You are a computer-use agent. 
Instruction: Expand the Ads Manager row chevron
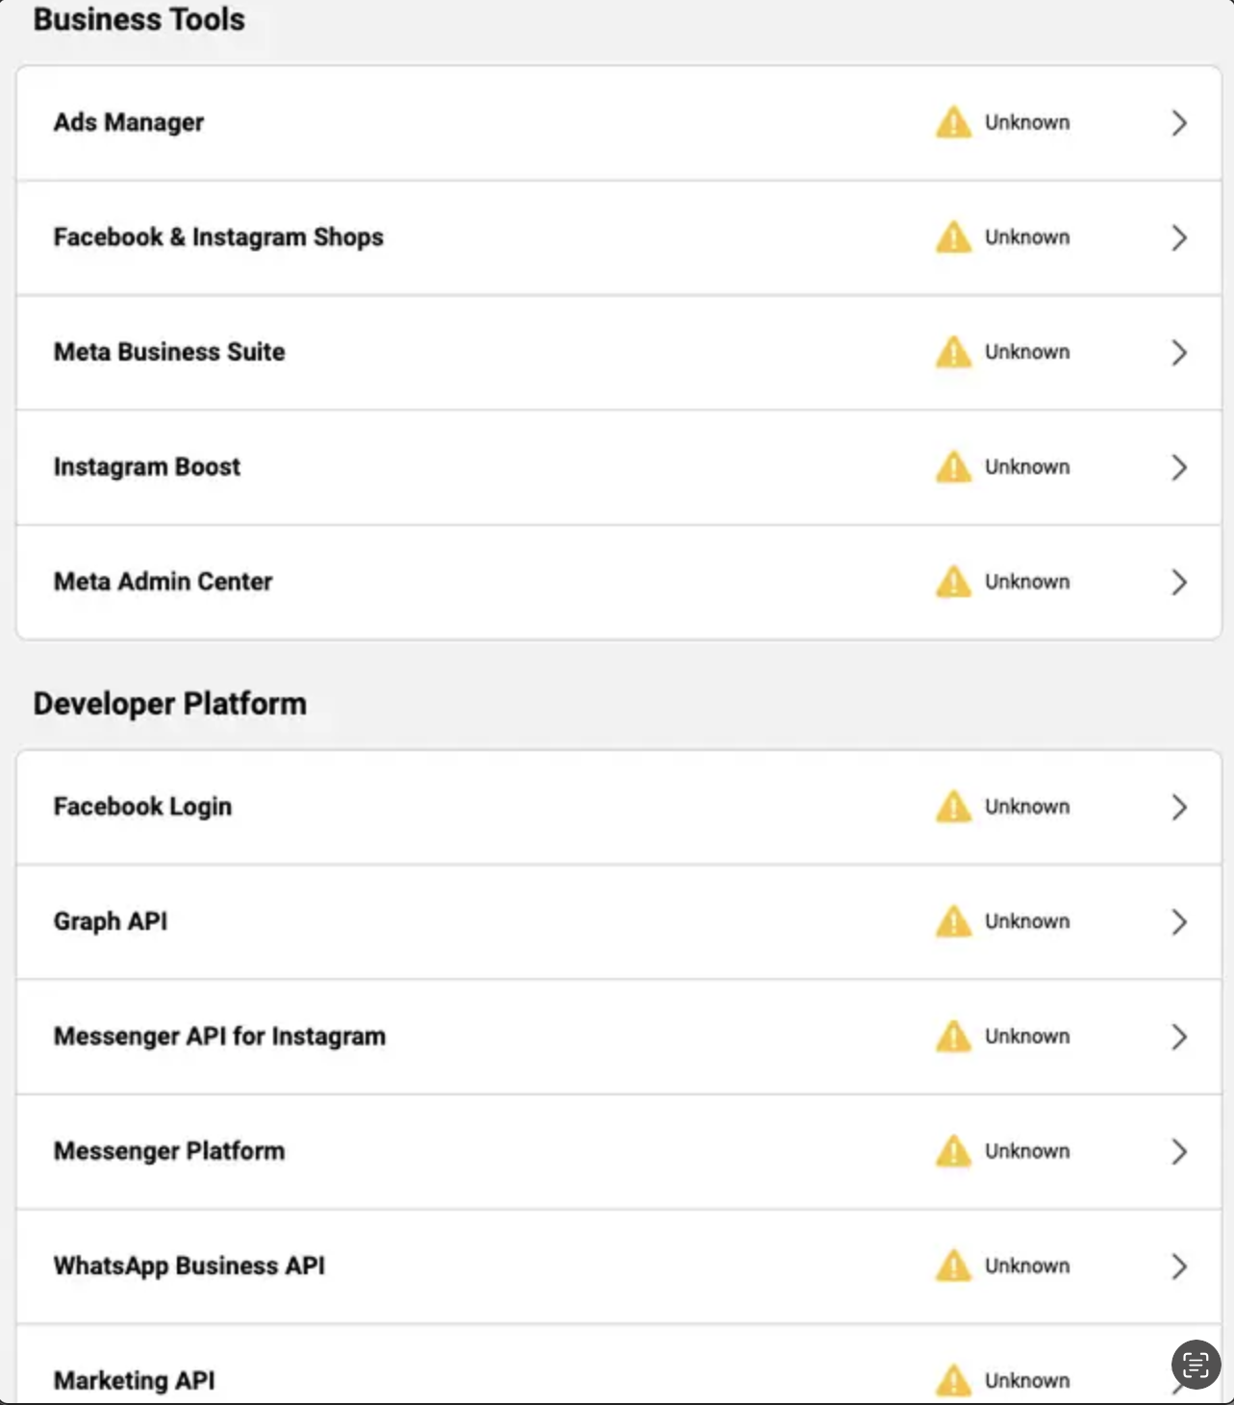(x=1179, y=123)
